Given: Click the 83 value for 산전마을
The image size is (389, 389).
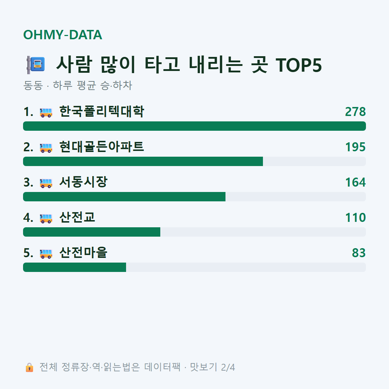Looking at the screenshot, I should pyautogui.click(x=359, y=253).
